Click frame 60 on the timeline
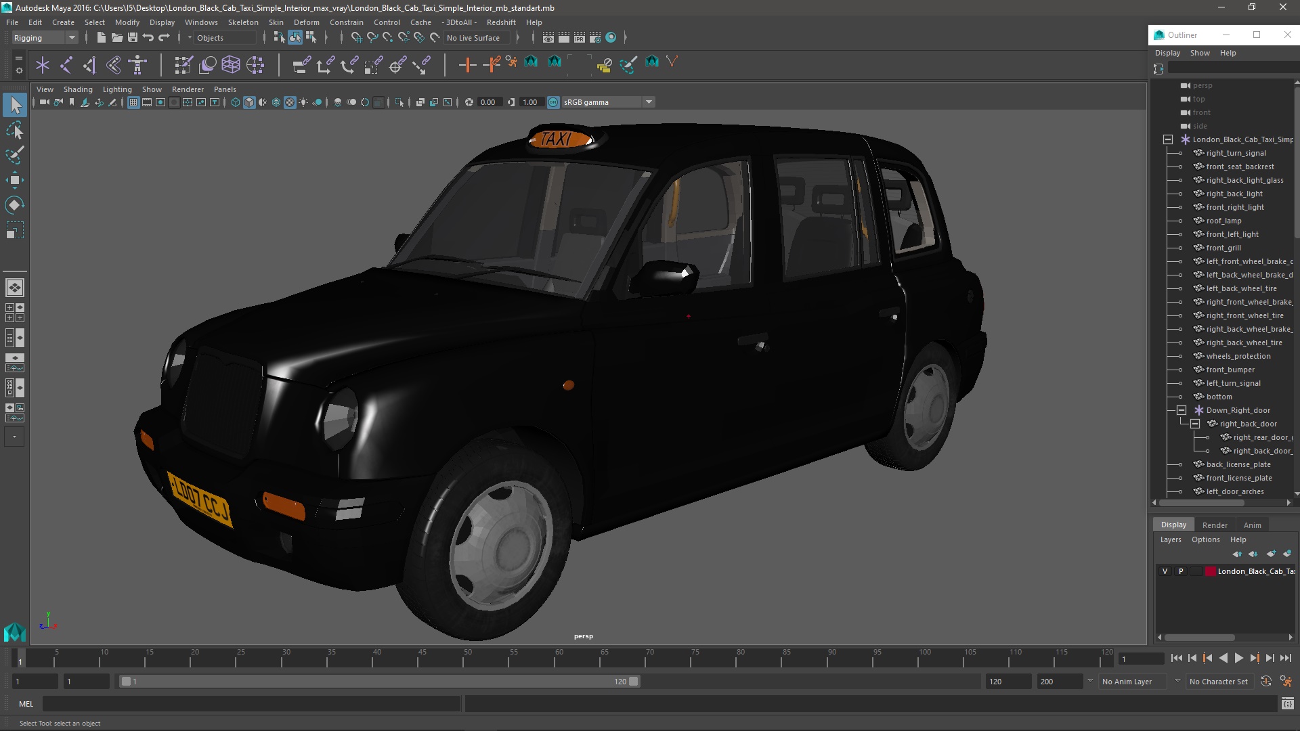 point(559,658)
